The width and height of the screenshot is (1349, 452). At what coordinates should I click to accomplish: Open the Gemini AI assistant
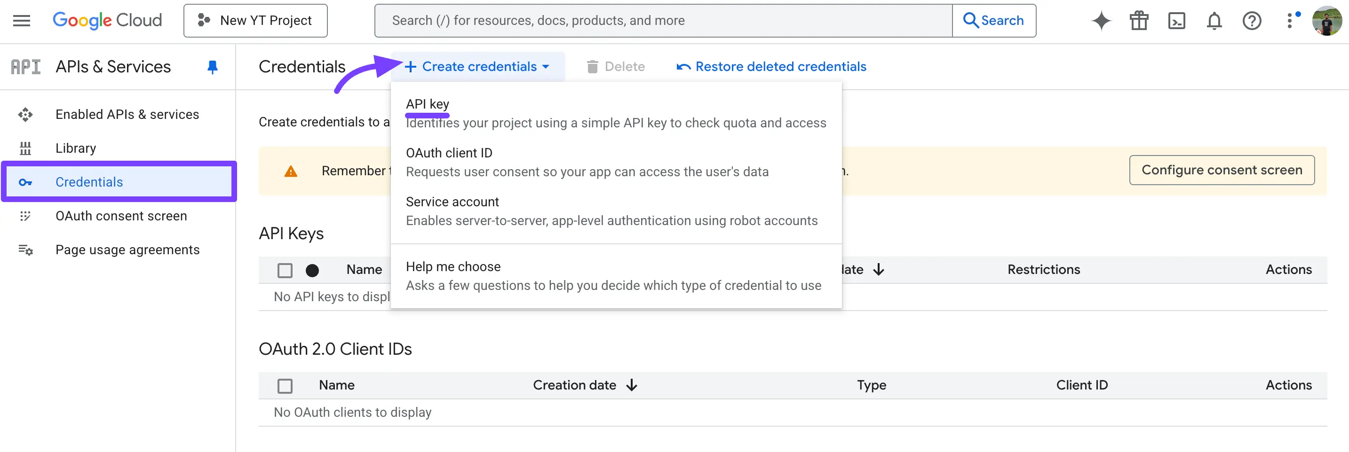[1101, 20]
